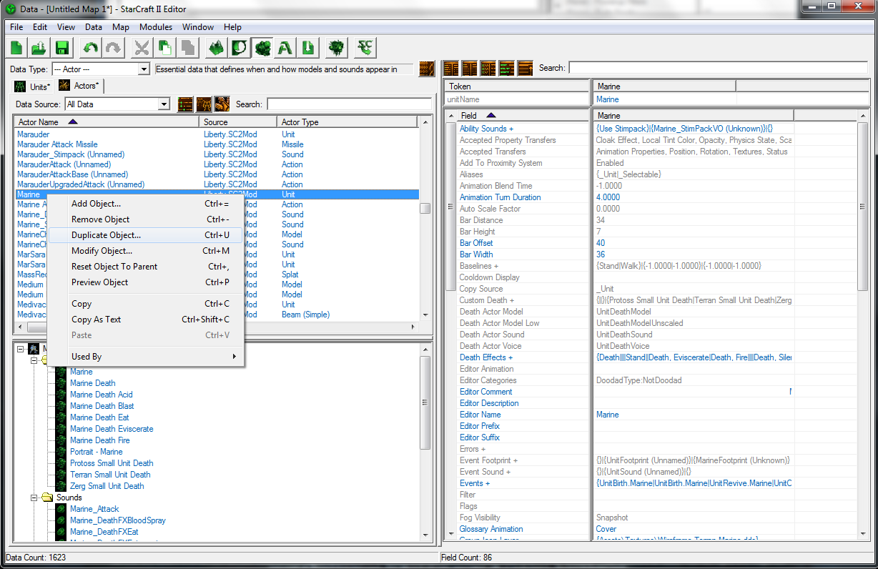Switch to the Units tab

pos(33,86)
